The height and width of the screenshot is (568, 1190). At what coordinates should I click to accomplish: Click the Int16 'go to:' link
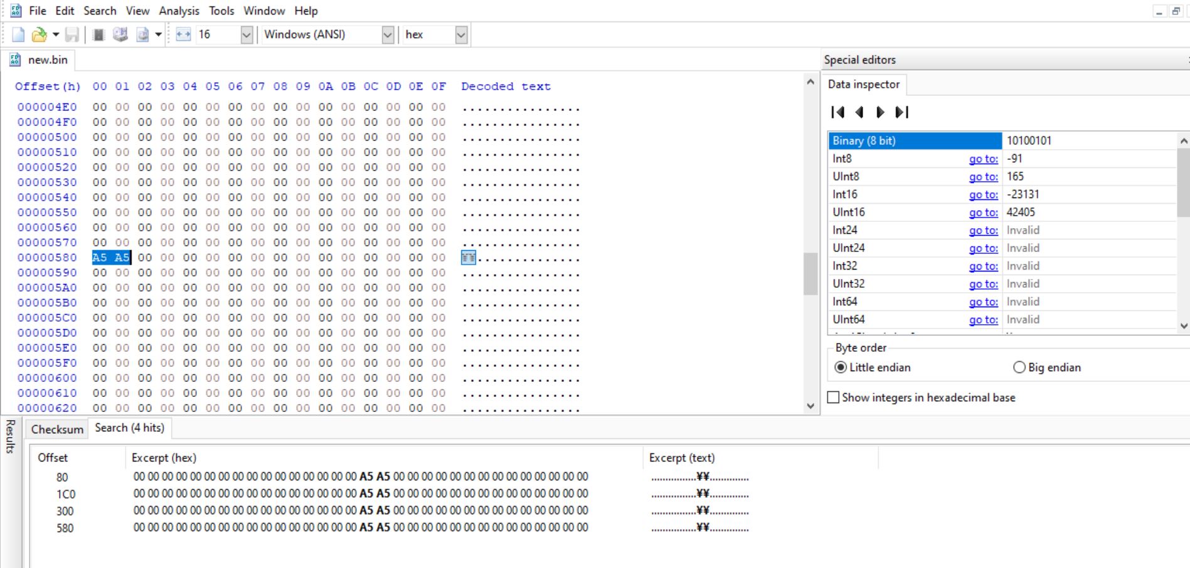point(983,195)
